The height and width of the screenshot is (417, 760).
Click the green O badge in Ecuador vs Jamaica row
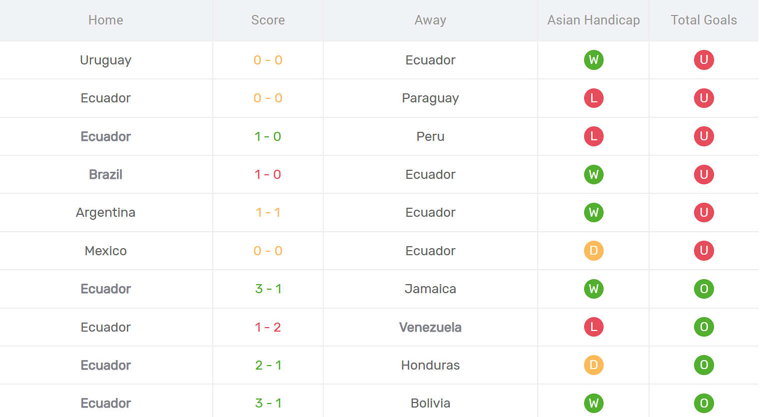pyautogui.click(x=704, y=289)
